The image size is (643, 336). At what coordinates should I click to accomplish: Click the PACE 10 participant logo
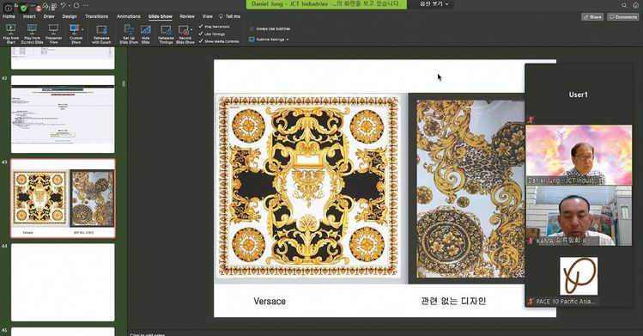coord(579,276)
